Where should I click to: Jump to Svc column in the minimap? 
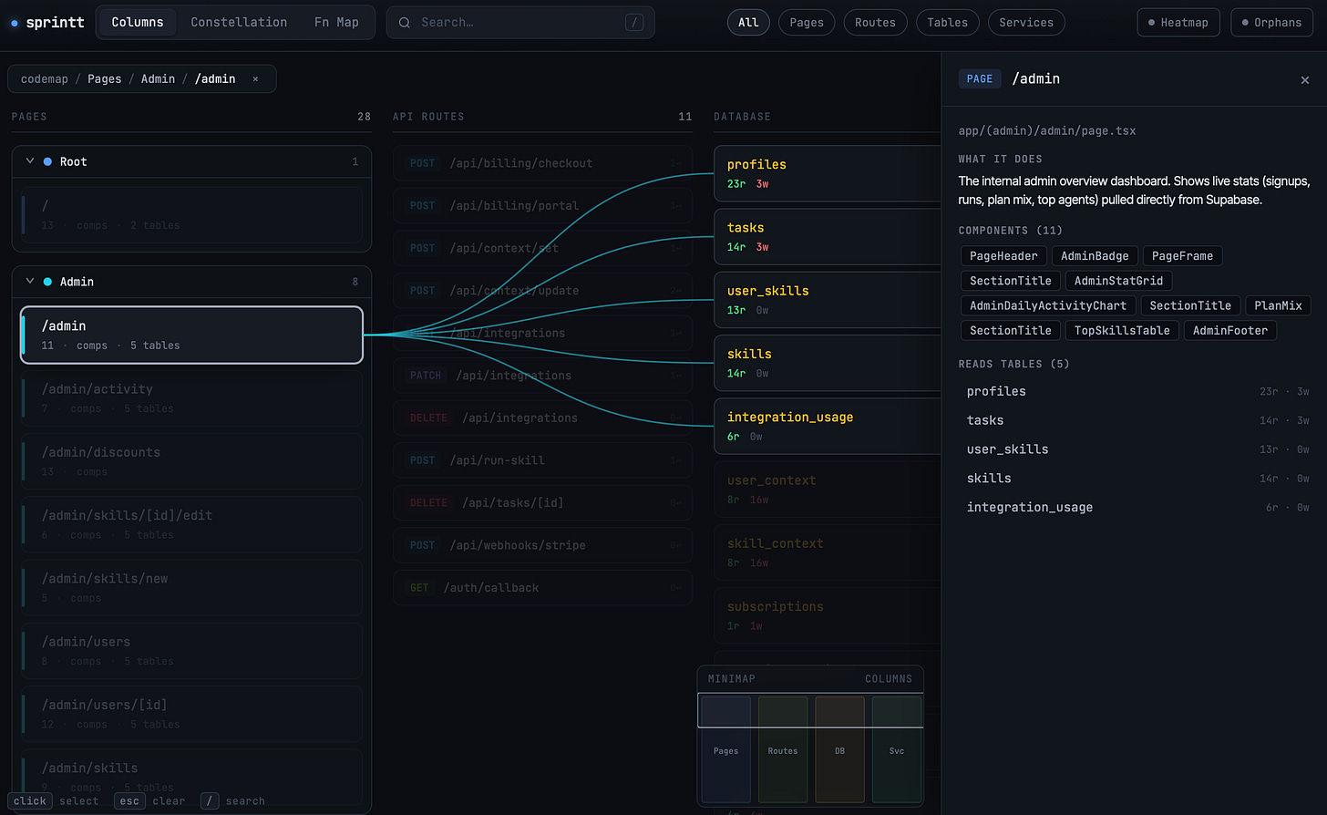pyautogui.click(x=897, y=749)
